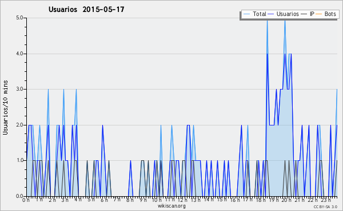Viewport: 343px width, 211px height.
Task: Click the dark blue Usuarios legend line
Action: (x=271, y=14)
